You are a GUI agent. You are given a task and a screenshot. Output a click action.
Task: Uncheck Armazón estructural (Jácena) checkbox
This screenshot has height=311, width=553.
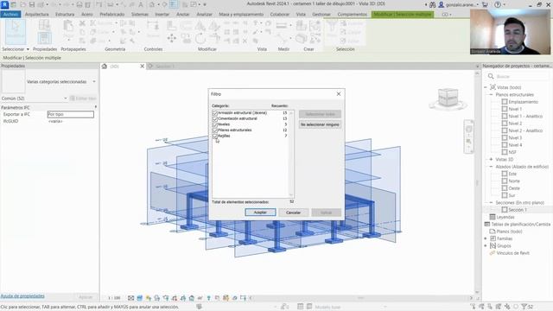click(215, 113)
